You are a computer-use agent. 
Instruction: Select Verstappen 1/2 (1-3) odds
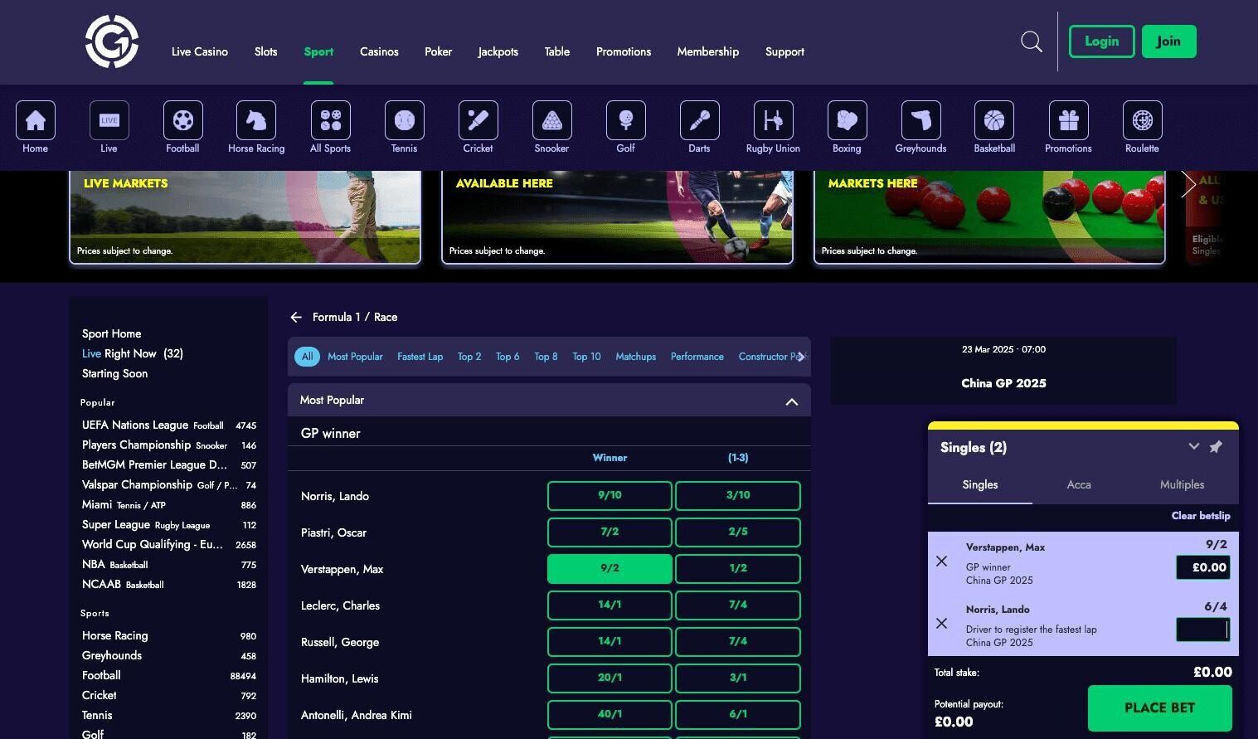click(x=738, y=569)
